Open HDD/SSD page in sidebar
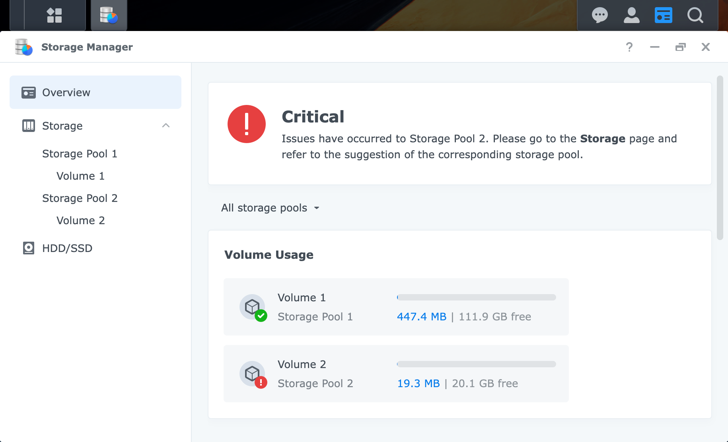Screen dimensions: 728x442 click(67, 248)
